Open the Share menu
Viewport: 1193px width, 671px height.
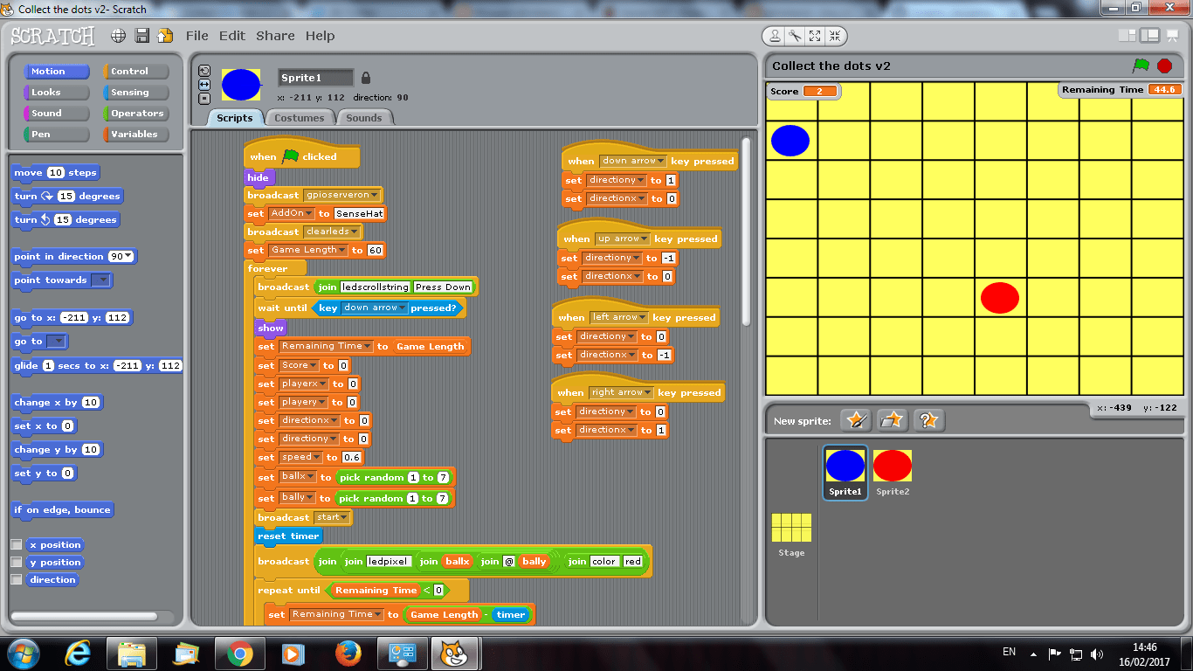275,36
